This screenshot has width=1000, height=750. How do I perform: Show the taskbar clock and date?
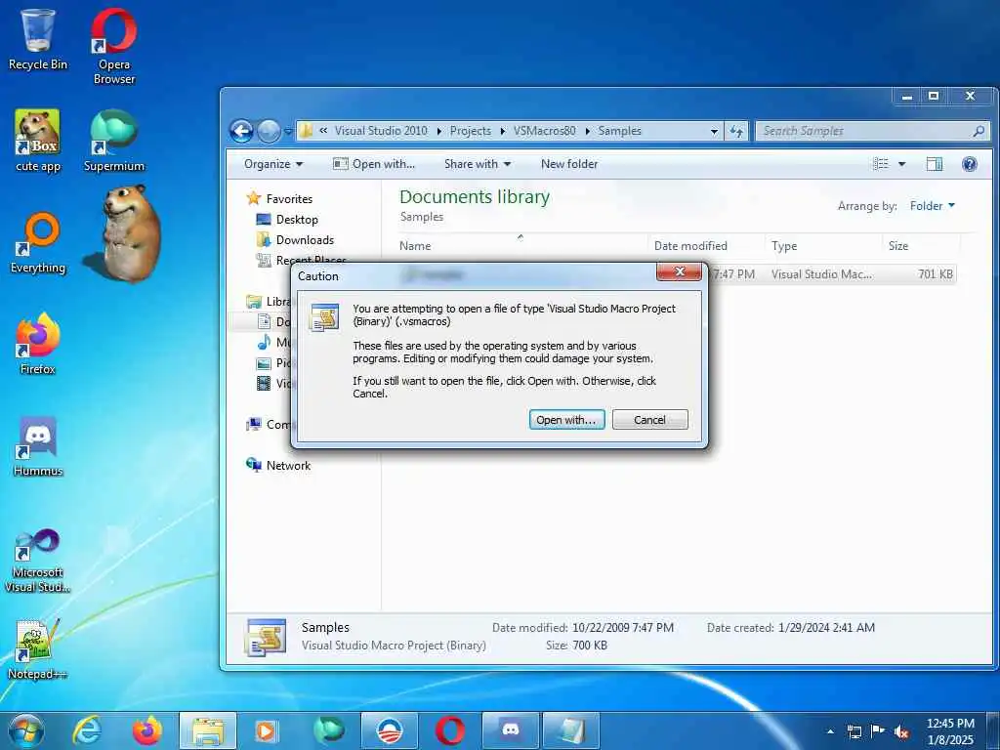coord(949,731)
